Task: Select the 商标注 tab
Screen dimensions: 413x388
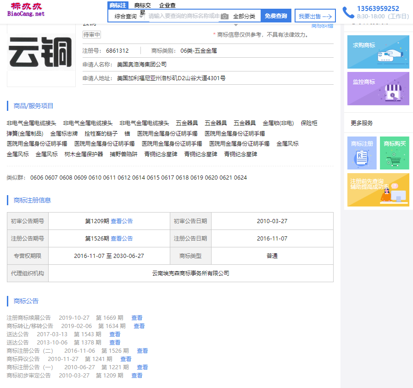Action: point(118,5)
